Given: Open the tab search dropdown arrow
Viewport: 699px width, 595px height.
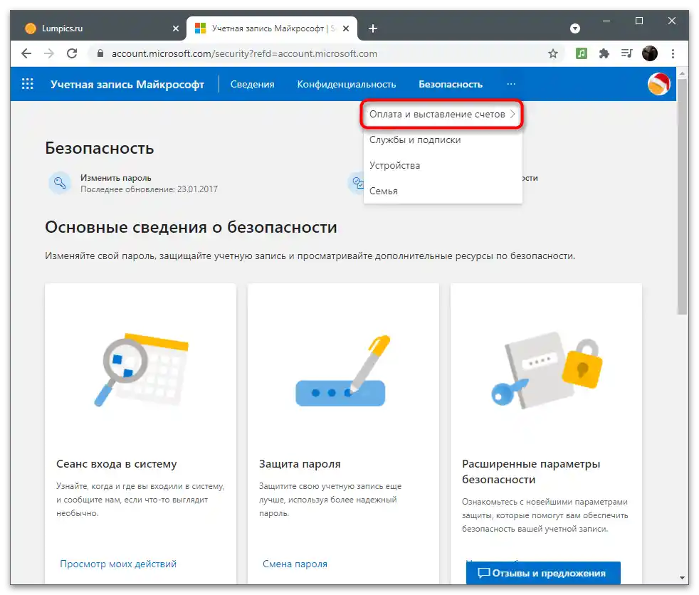Looking at the screenshot, I should 575,28.
